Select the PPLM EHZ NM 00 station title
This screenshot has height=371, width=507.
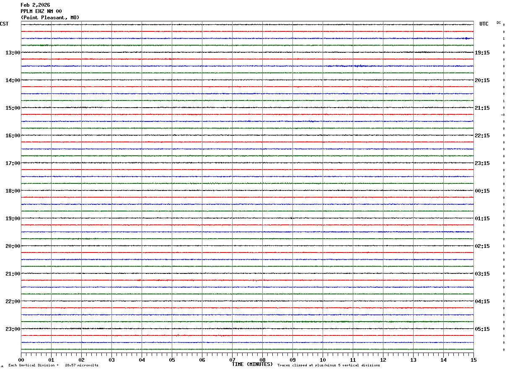(x=41, y=11)
